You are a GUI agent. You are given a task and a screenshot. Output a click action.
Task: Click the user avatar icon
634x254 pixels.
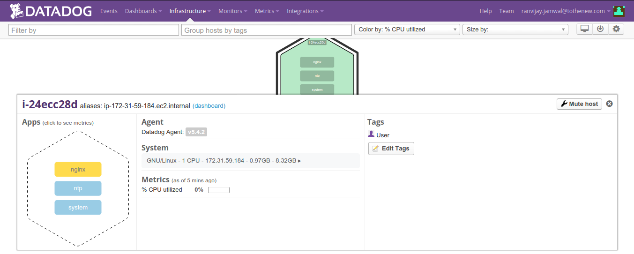pos(619,11)
